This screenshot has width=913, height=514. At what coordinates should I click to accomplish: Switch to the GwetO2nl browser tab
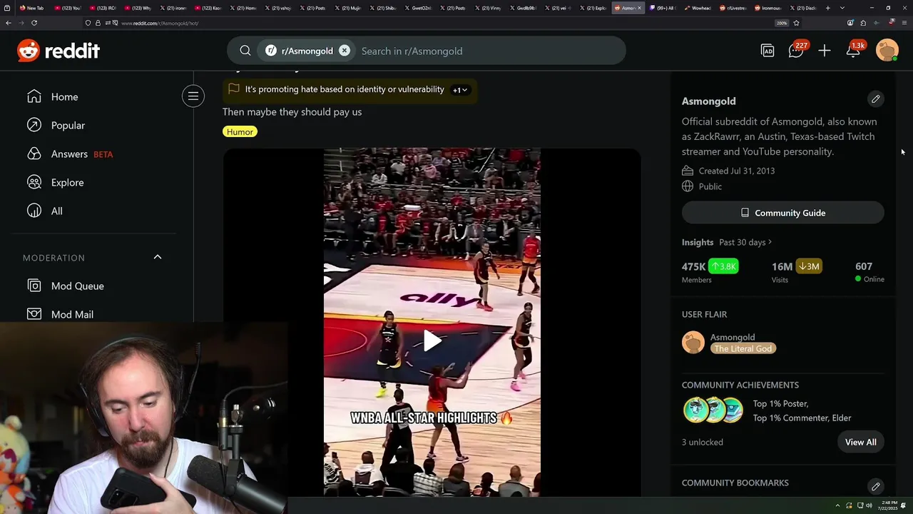click(418, 8)
